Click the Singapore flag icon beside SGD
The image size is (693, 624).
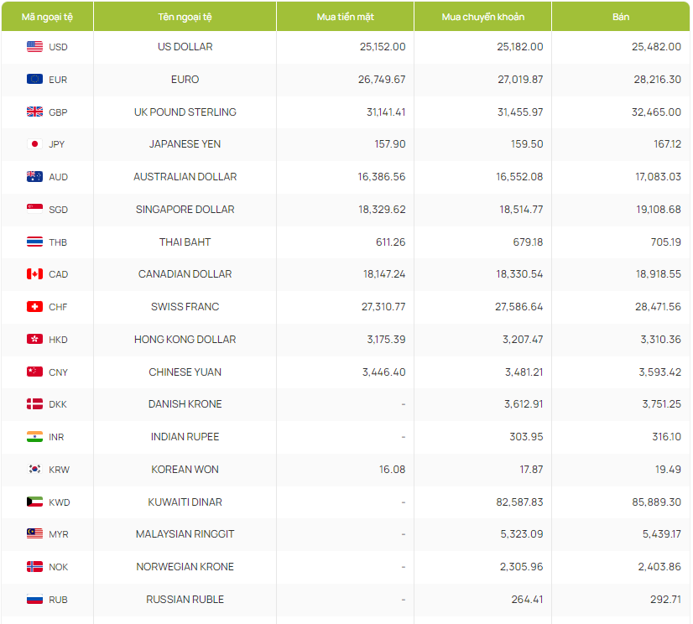click(x=34, y=210)
